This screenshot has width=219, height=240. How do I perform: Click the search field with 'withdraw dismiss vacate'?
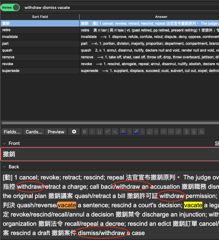tap(122, 8)
